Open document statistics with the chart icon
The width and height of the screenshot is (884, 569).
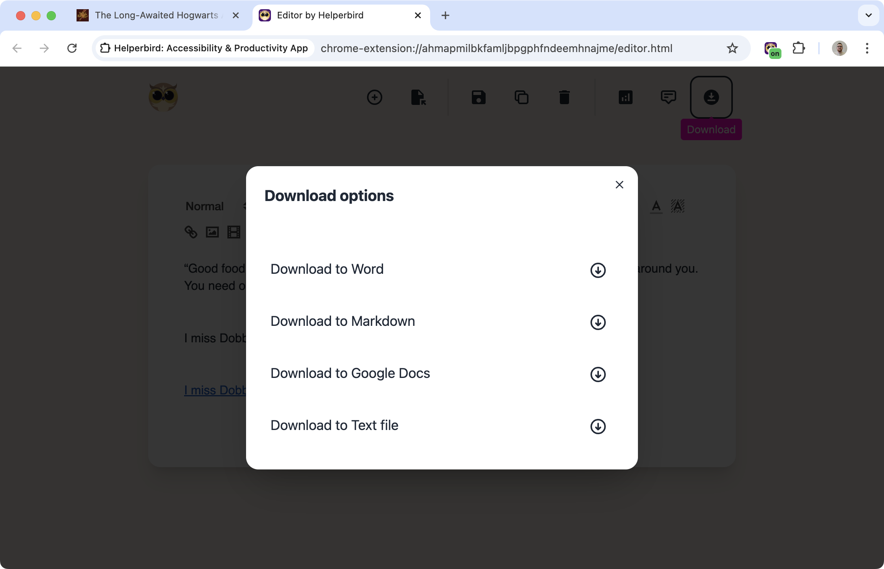625,97
